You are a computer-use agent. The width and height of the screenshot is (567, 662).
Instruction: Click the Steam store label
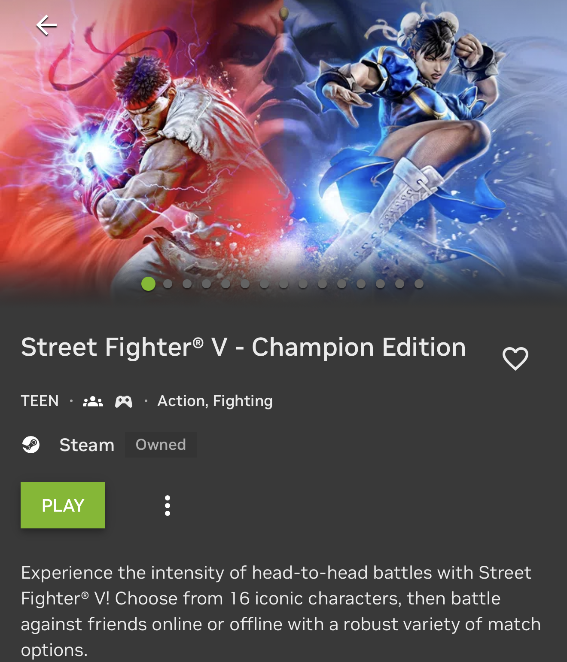87,445
